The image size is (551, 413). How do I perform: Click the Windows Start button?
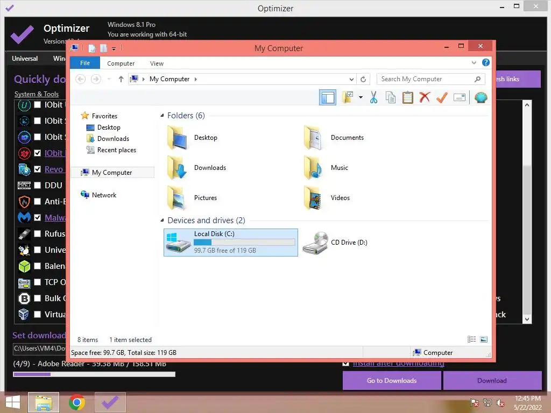(13, 402)
